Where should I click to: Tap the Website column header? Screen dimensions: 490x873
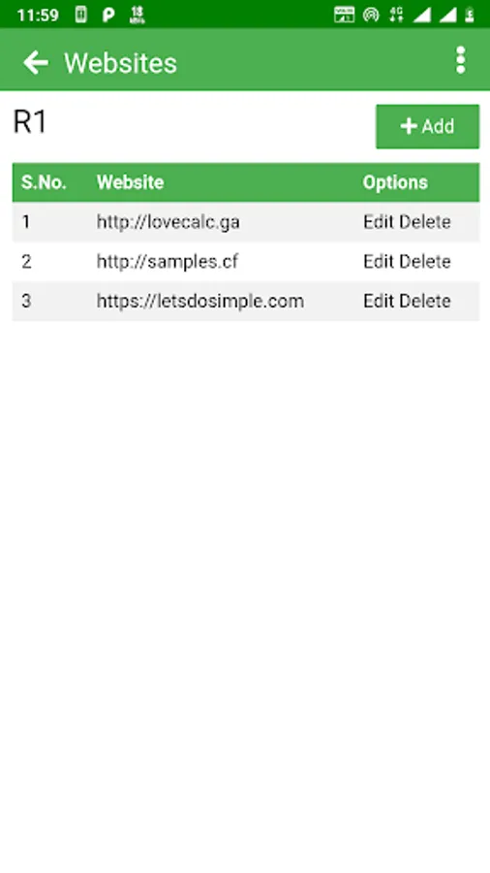(130, 182)
